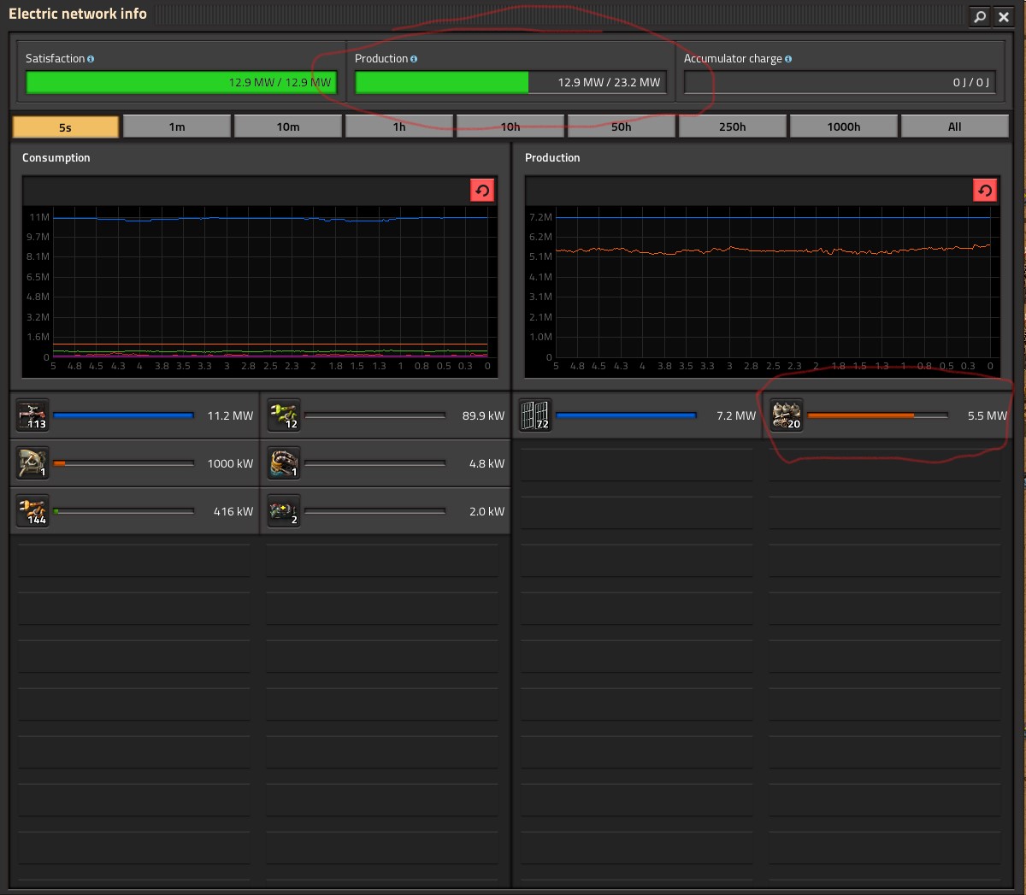Select the 10h time range tab

[x=510, y=127]
